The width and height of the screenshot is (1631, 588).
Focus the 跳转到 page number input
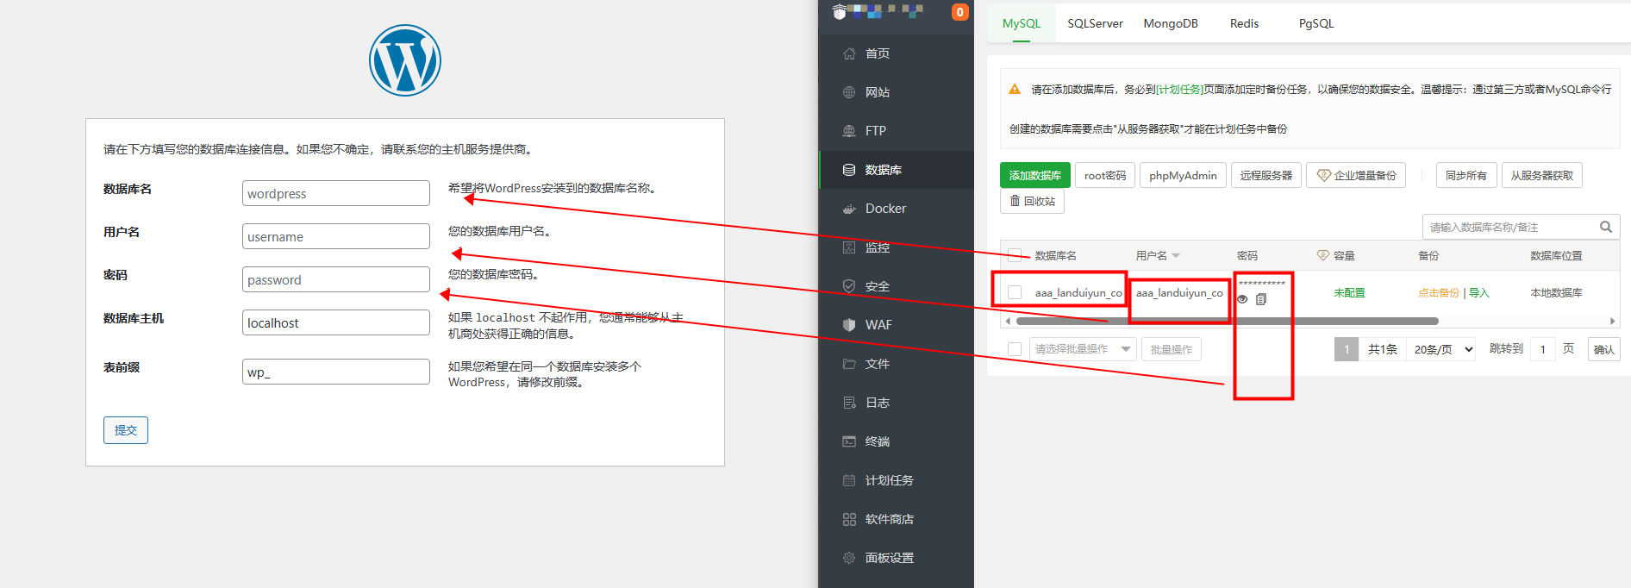click(1543, 349)
